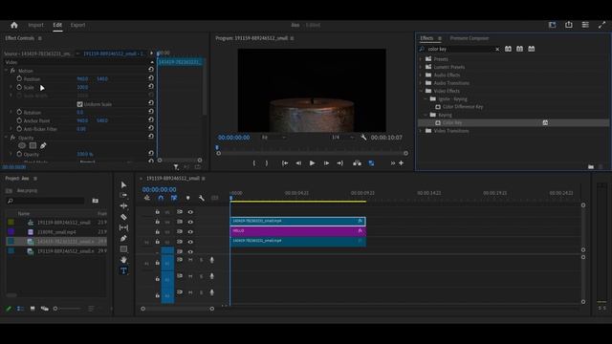Image resolution: width=612 pixels, height=344 pixels.
Task: Expand the Lumetri Presets folder
Action: 421,67
